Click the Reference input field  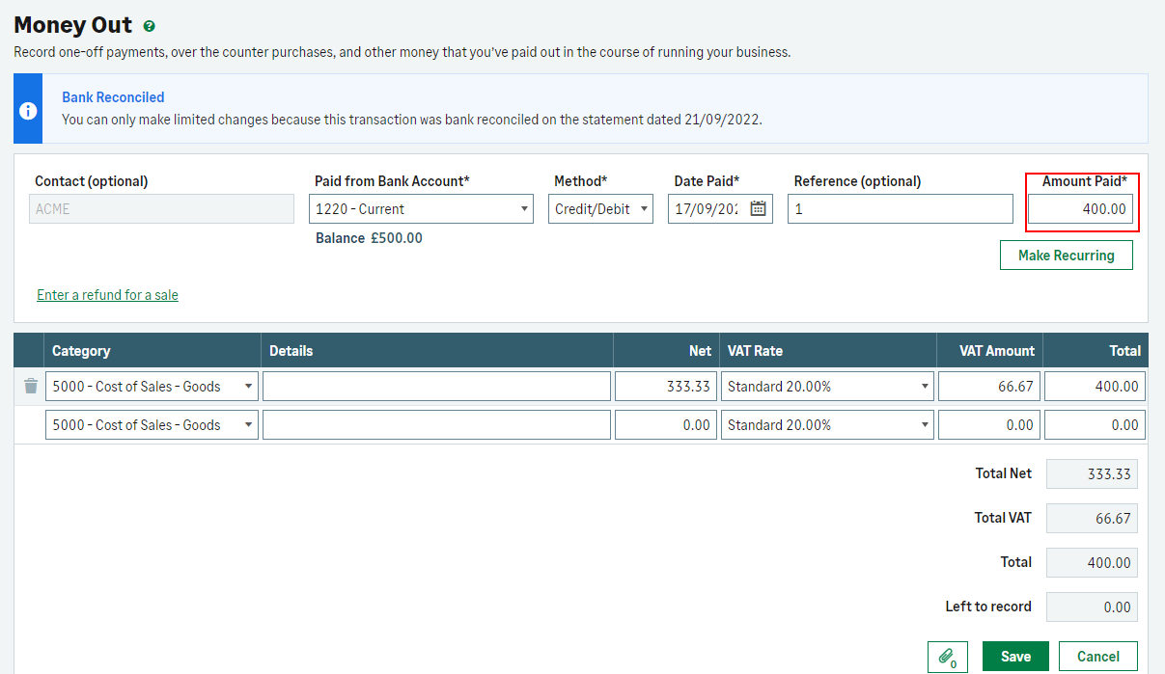(900, 209)
